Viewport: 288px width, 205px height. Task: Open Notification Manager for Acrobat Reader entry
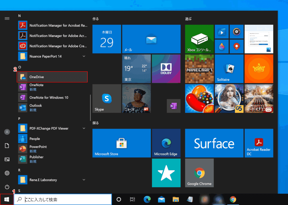(x=52, y=26)
